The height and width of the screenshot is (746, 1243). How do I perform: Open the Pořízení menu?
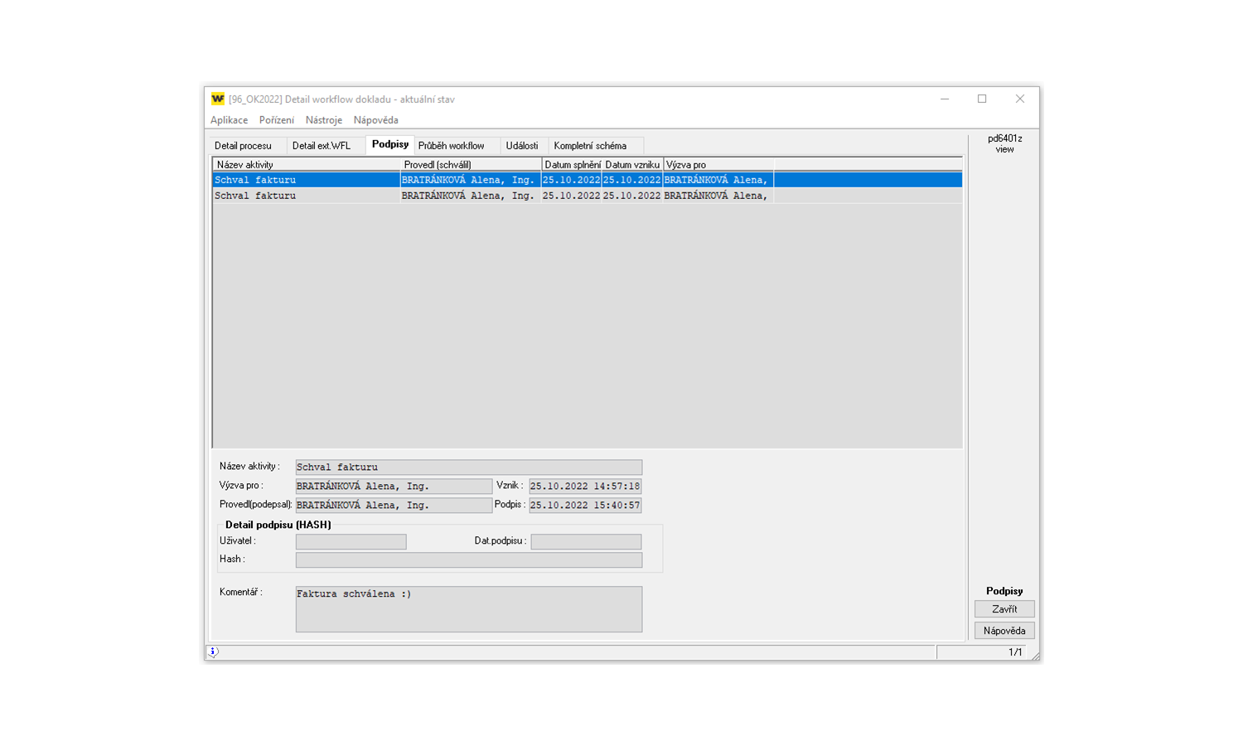pos(276,120)
